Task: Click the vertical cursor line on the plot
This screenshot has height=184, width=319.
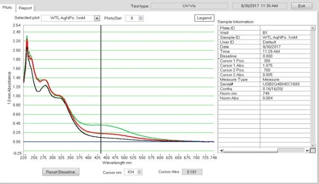Action: click(x=101, y=89)
